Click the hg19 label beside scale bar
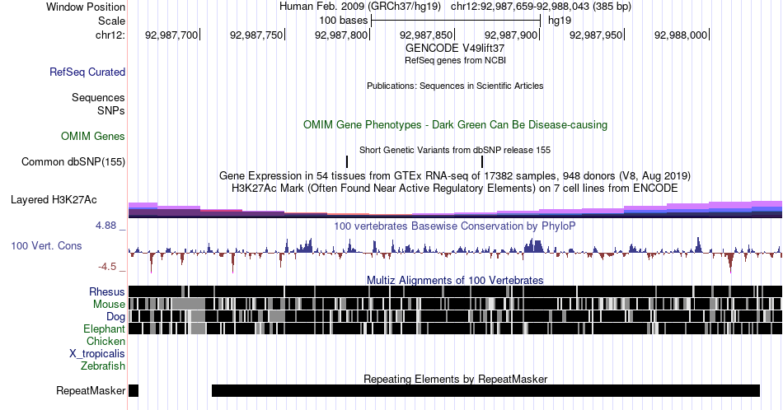The height and width of the screenshot is (410, 783). pos(560,21)
